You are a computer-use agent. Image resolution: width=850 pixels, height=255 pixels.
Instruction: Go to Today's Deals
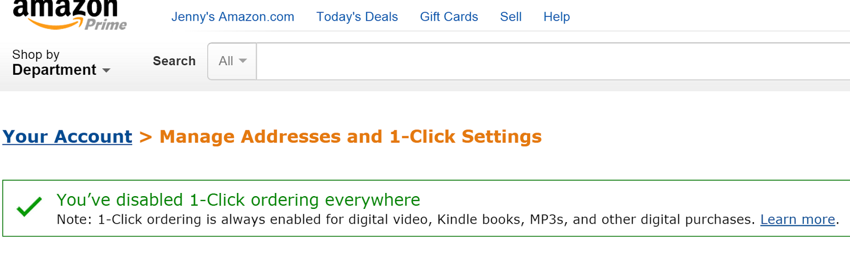click(357, 17)
